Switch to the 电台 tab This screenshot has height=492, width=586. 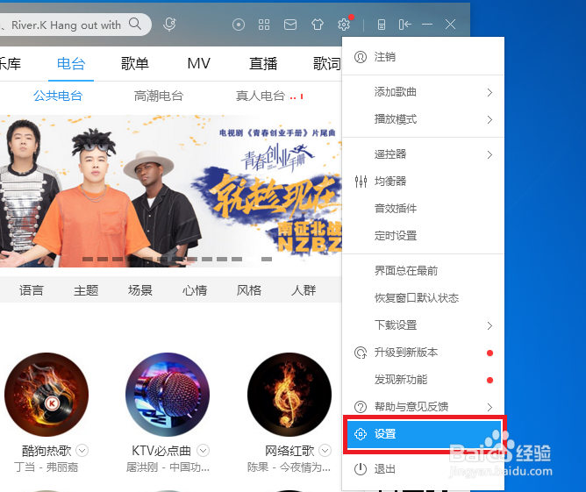[71, 63]
